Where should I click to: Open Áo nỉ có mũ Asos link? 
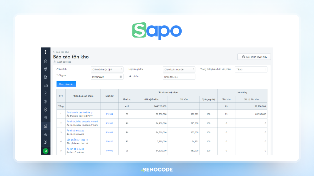(75, 131)
